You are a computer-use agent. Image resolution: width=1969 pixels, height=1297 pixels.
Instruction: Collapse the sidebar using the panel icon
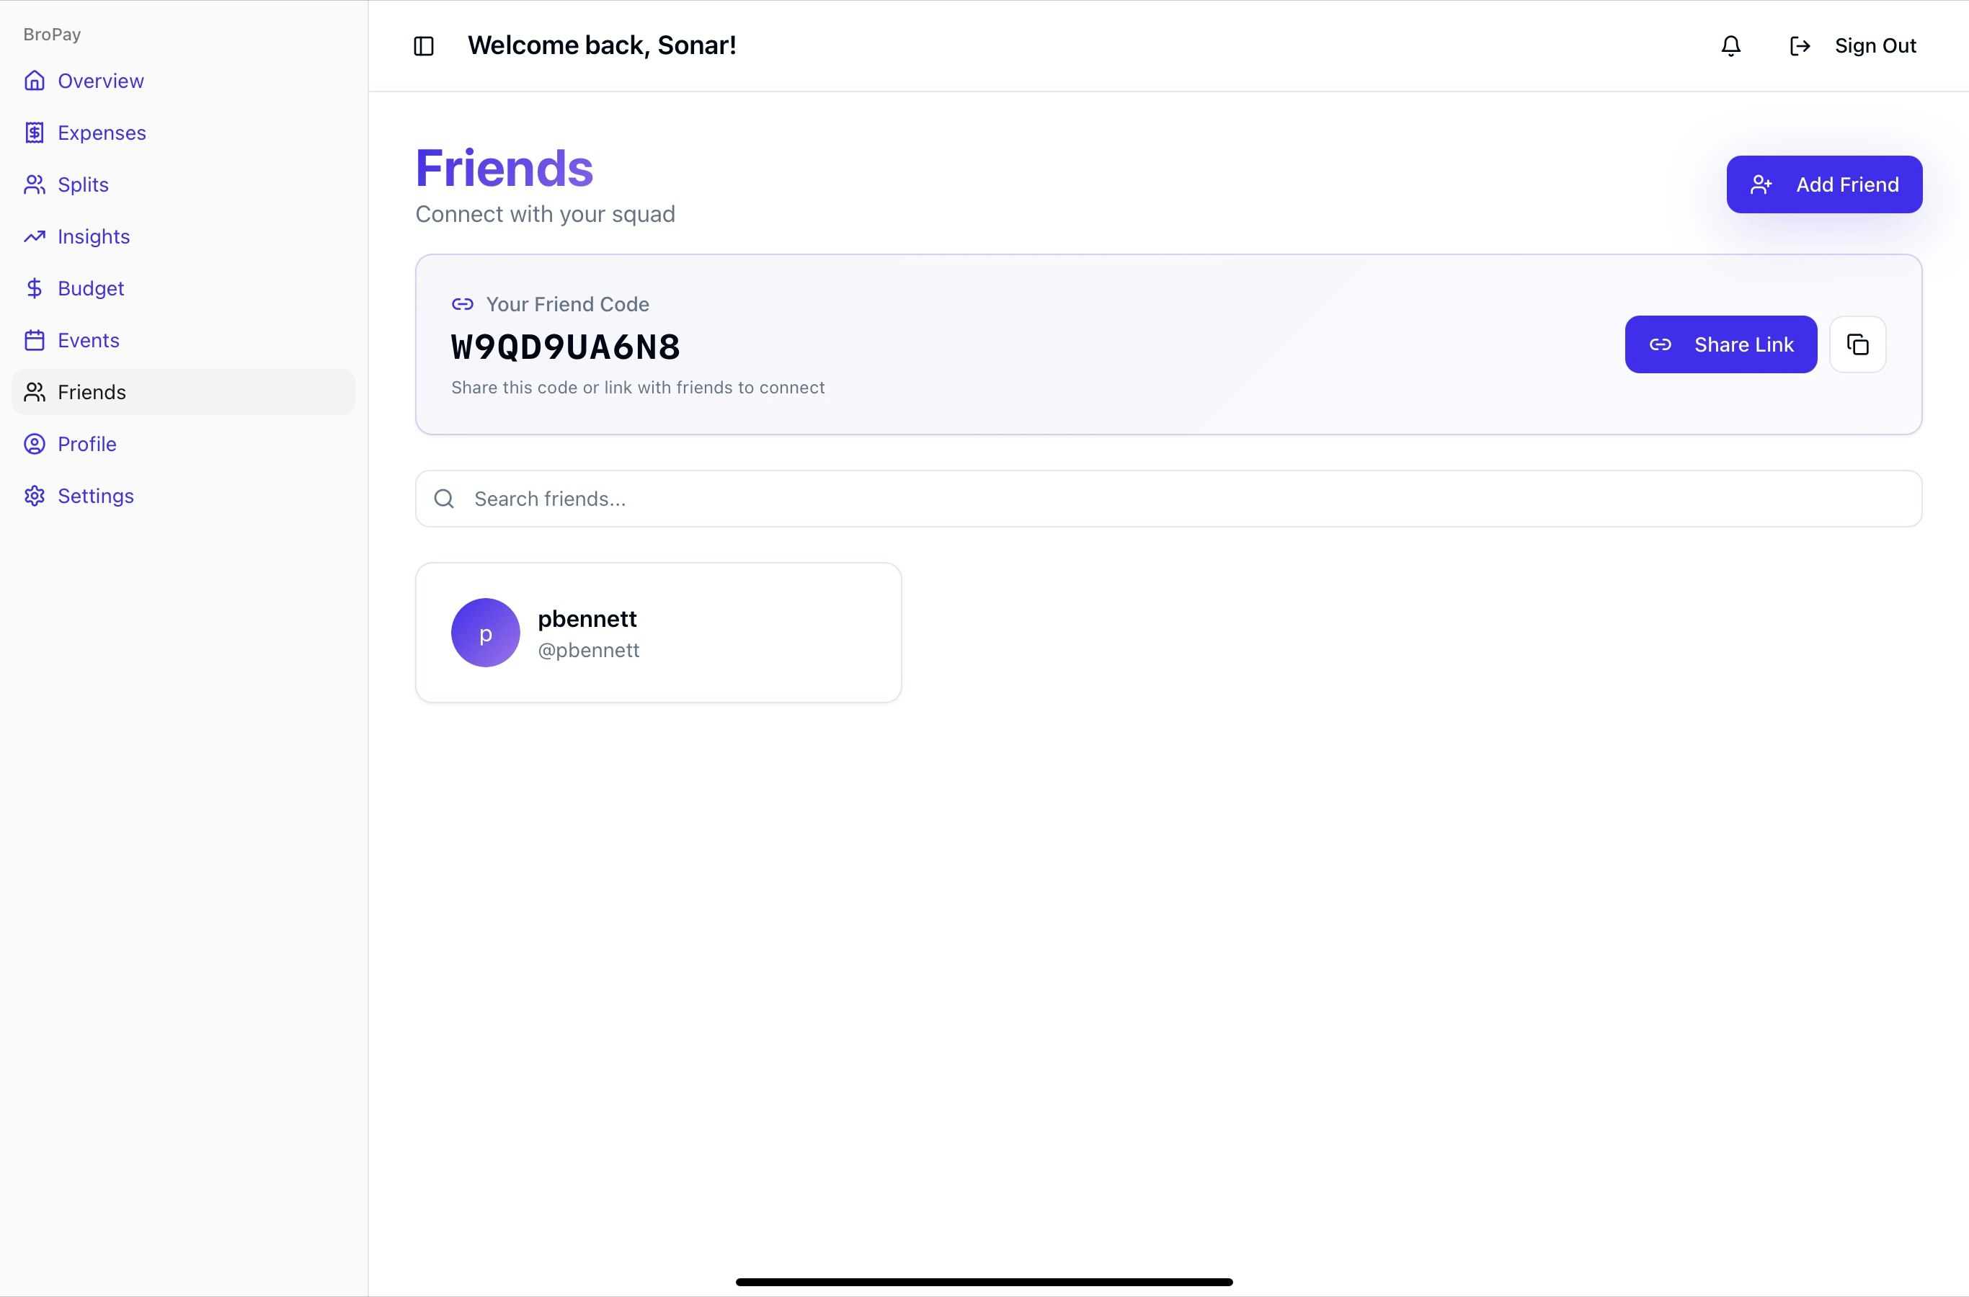tap(423, 46)
